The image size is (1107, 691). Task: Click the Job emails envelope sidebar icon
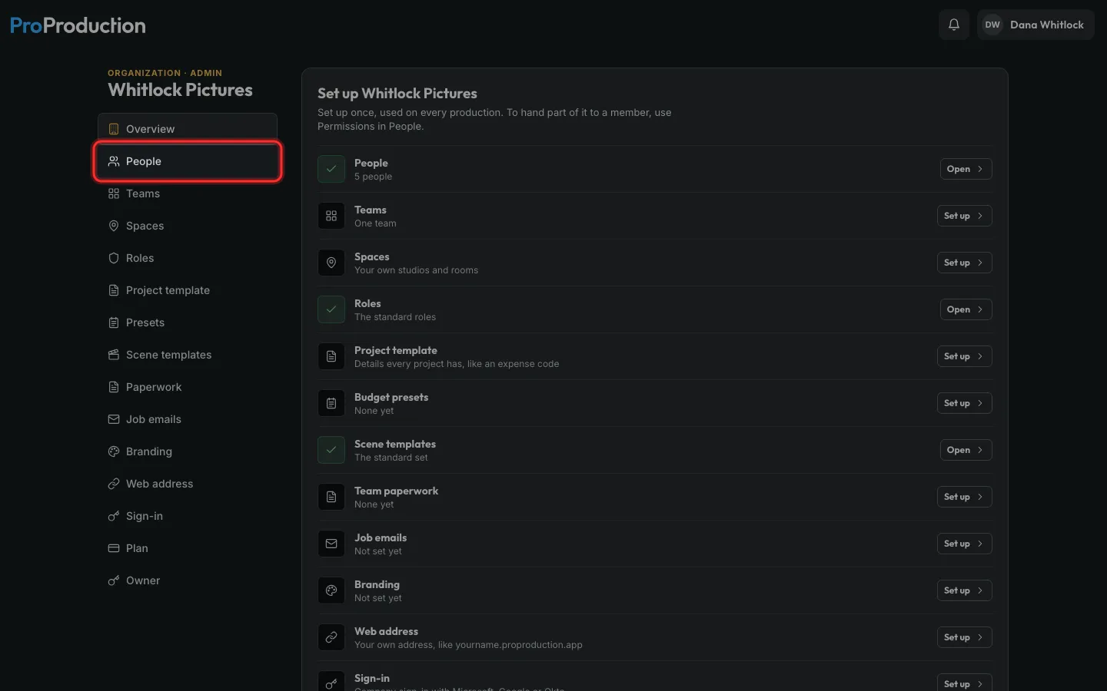114,419
